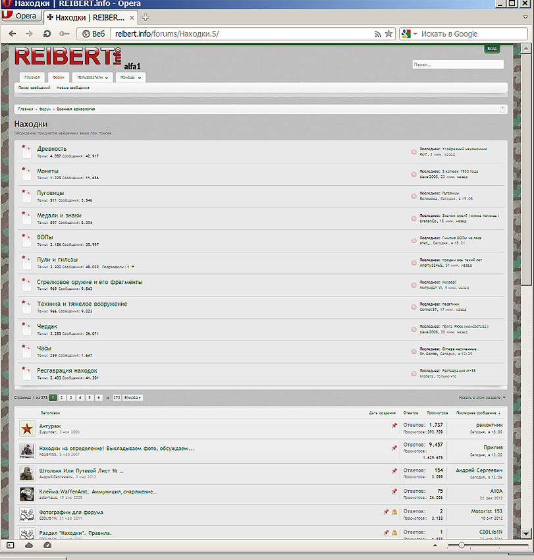Open RSS icon for Древность last post
This screenshot has height=560, width=534.
pyautogui.click(x=414, y=152)
